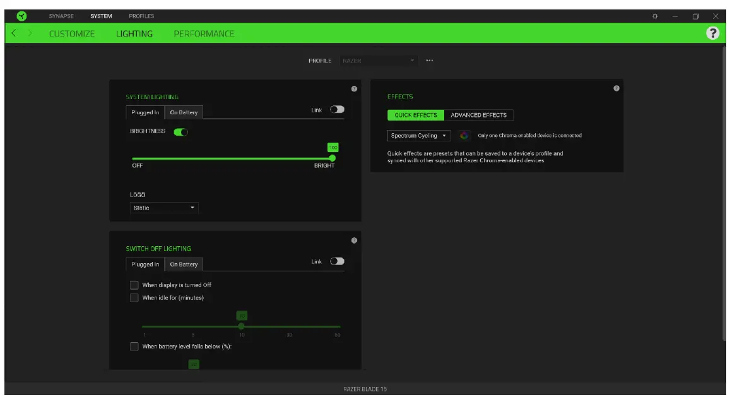Image resolution: width=742 pixels, height=397 pixels.
Task: Click the vertical scrollbar
Action: point(724,193)
